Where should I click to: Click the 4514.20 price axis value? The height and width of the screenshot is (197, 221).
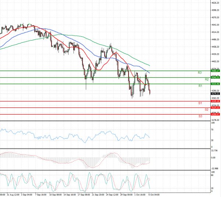pos(215,32)
